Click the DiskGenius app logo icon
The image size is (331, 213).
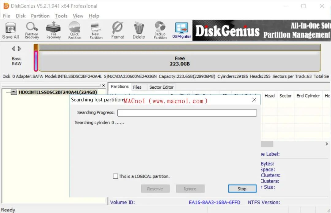coord(6,6)
